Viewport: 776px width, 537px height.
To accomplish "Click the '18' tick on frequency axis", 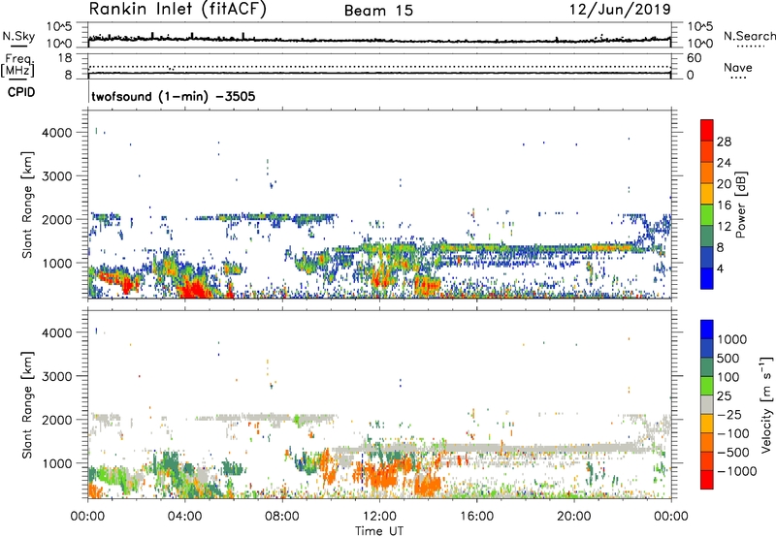I will (65, 58).
